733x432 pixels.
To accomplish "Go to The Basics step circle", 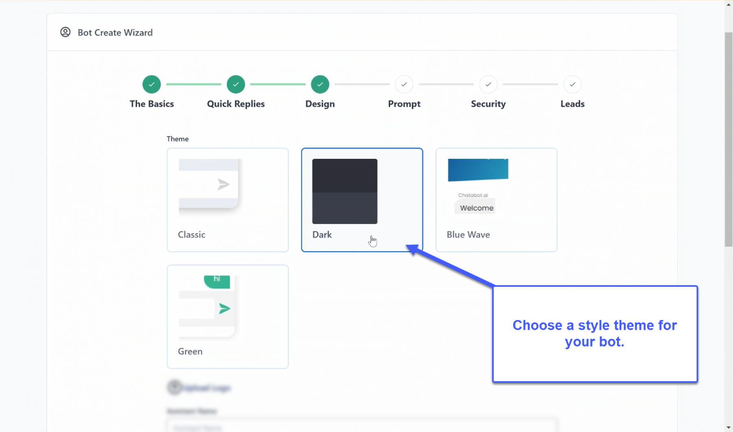I will coord(151,84).
